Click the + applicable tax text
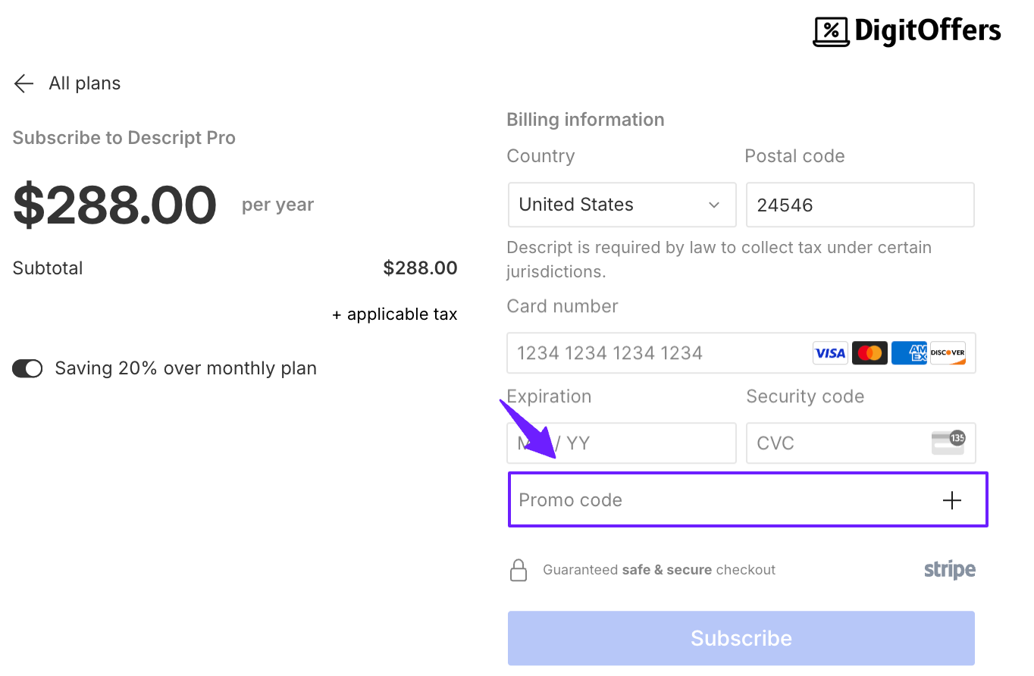 tap(395, 315)
